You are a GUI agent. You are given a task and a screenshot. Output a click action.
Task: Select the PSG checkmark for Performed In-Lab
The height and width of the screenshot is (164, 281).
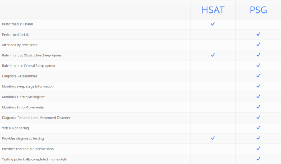point(258,34)
